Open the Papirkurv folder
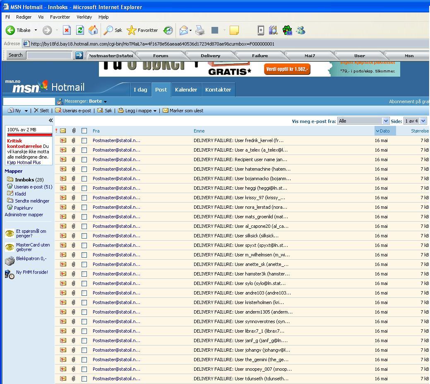The image size is (430, 384). click(x=24, y=208)
